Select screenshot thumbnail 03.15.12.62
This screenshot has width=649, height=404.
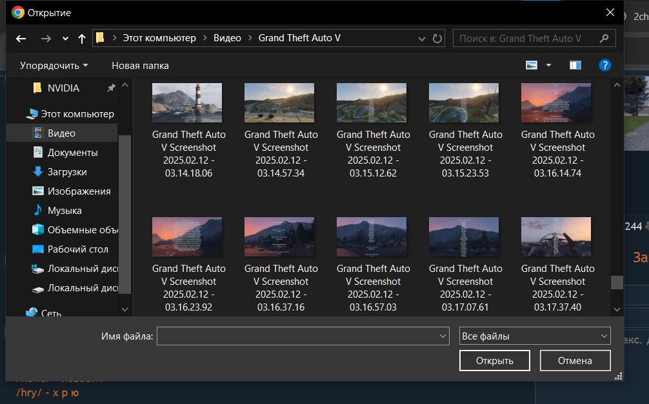[x=372, y=102]
